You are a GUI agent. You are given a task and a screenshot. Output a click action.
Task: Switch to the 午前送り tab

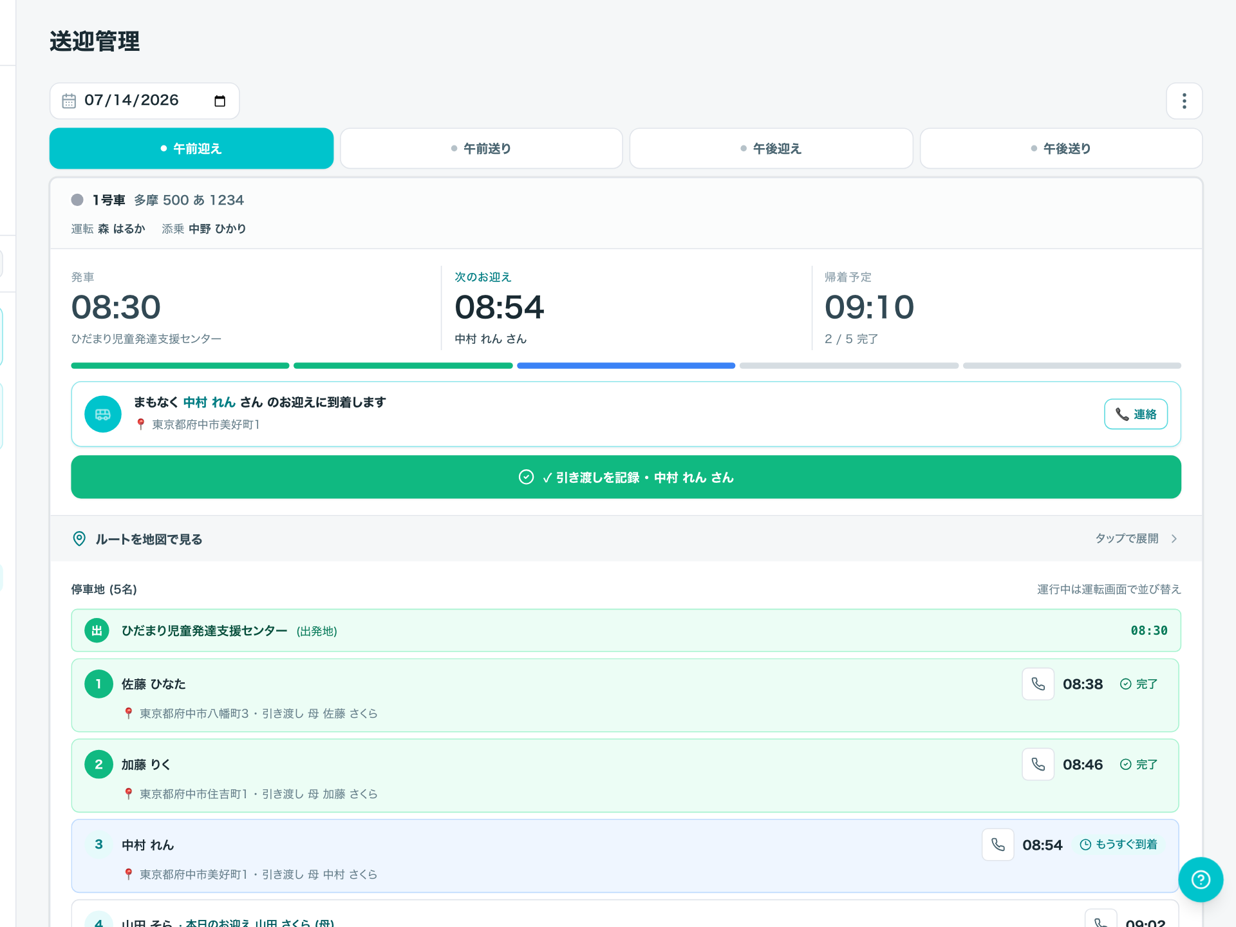[x=482, y=149]
